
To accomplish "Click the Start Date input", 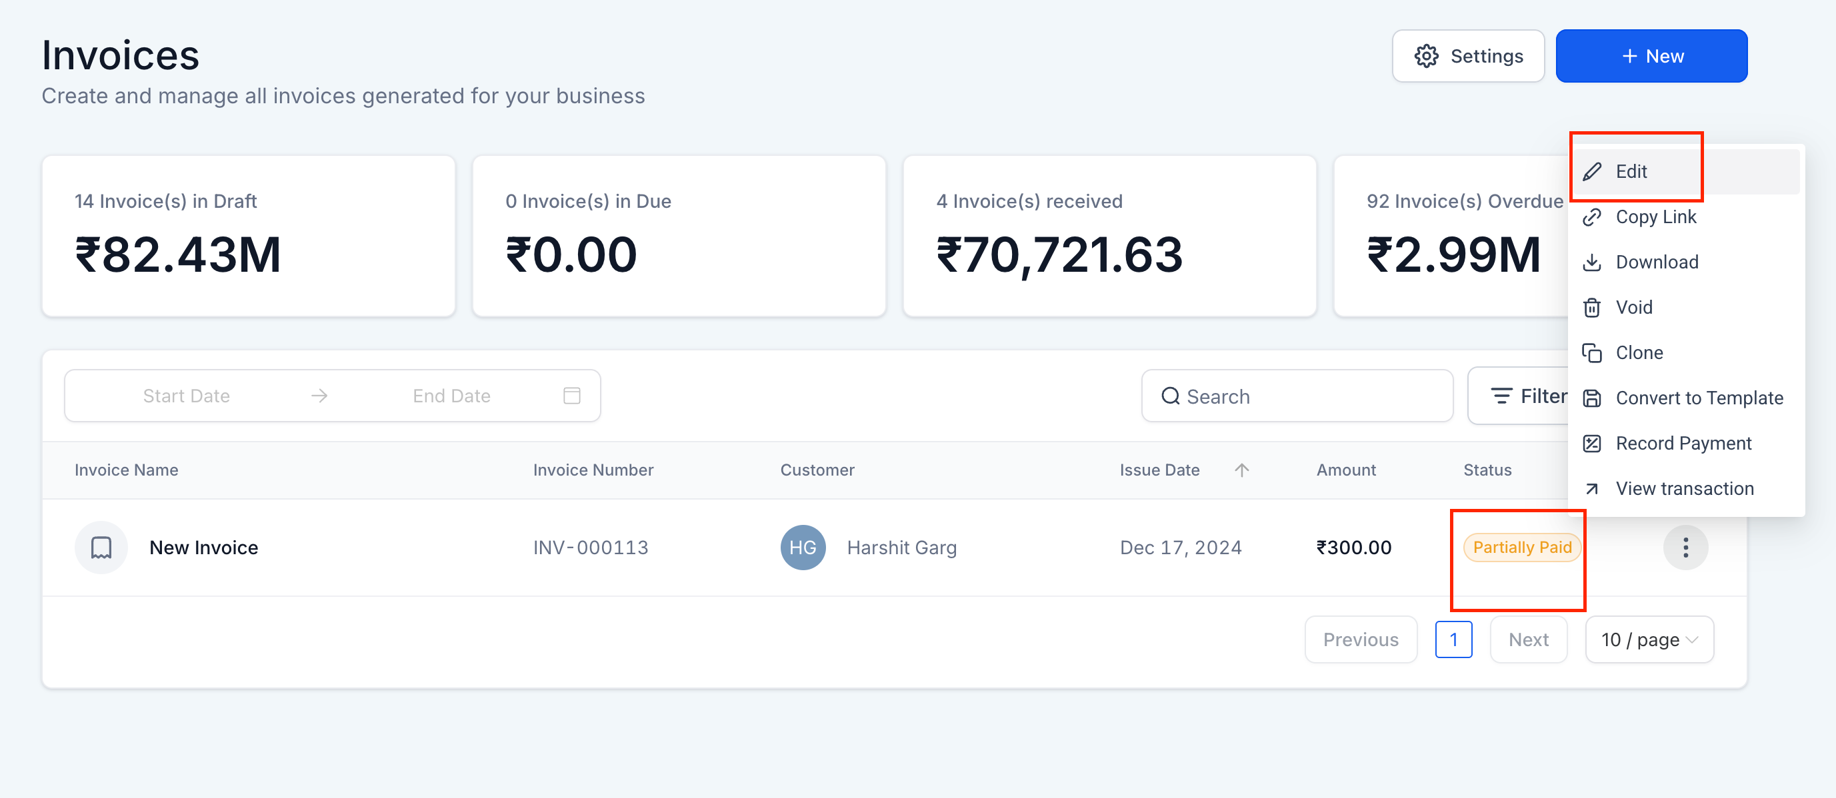I will (187, 396).
